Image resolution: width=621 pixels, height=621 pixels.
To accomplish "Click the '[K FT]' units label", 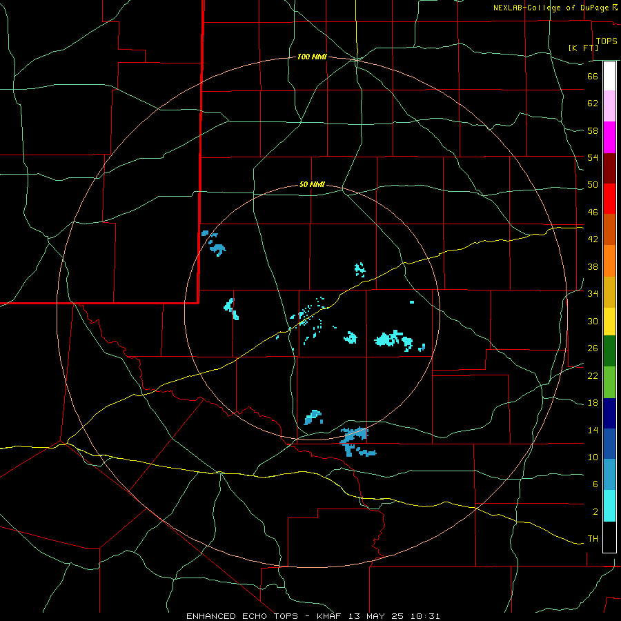I will pos(583,48).
